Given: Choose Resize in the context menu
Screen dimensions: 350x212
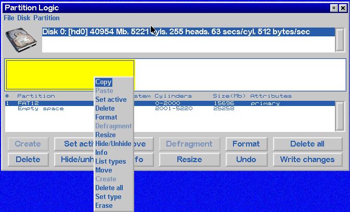Looking at the screenshot, I should [106, 135].
